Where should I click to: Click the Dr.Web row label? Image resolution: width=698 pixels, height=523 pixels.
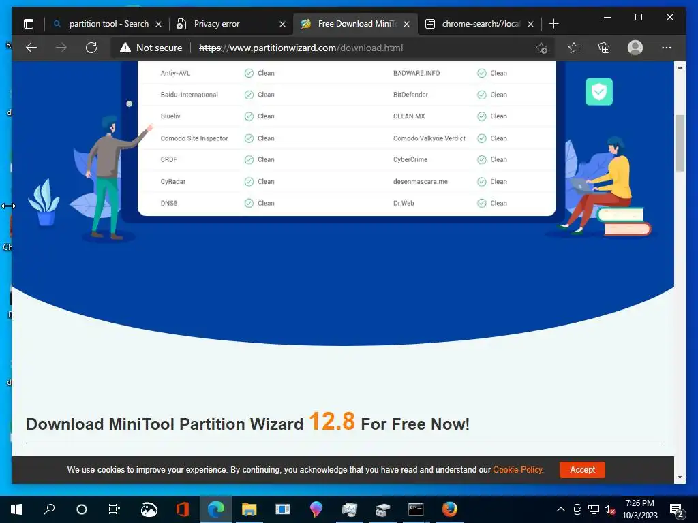(404, 203)
